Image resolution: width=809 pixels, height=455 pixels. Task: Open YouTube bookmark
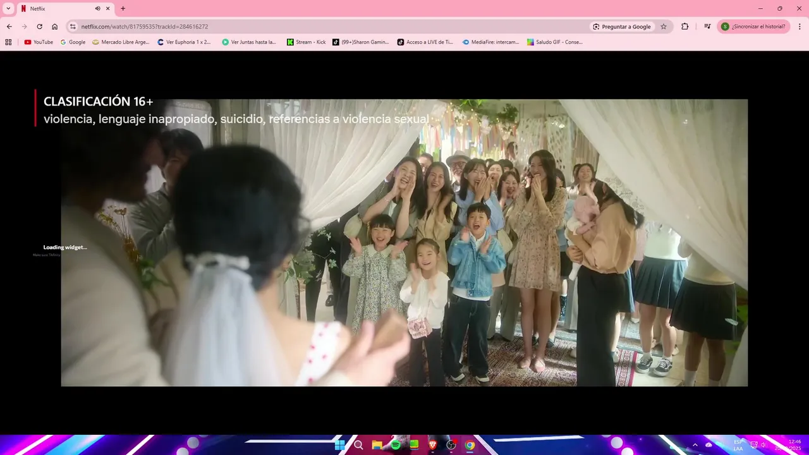click(39, 42)
